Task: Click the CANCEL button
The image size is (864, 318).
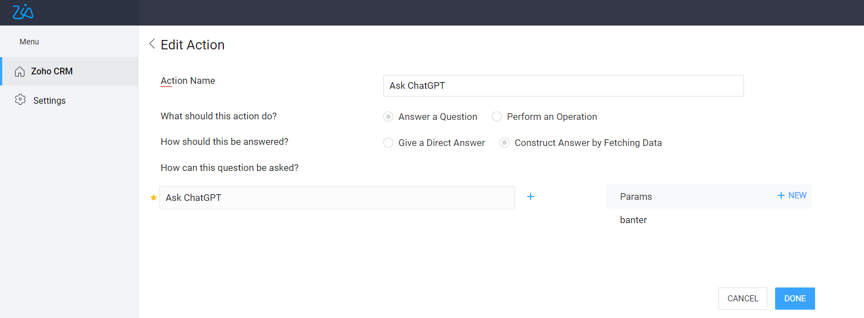Action: coord(742,299)
